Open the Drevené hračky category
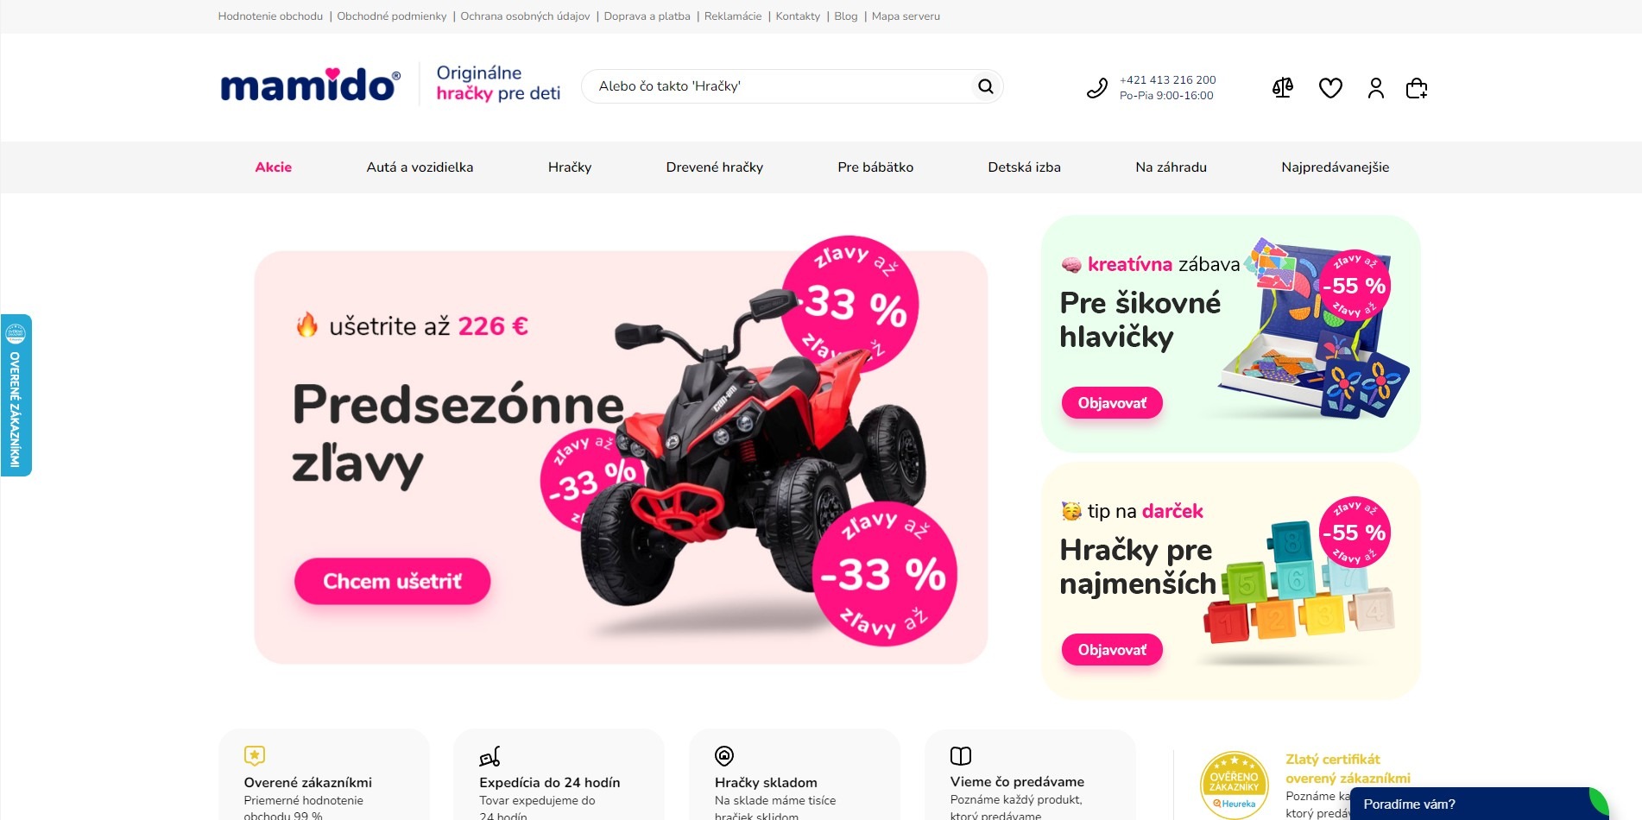The width and height of the screenshot is (1642, 820). coord(715,167)
